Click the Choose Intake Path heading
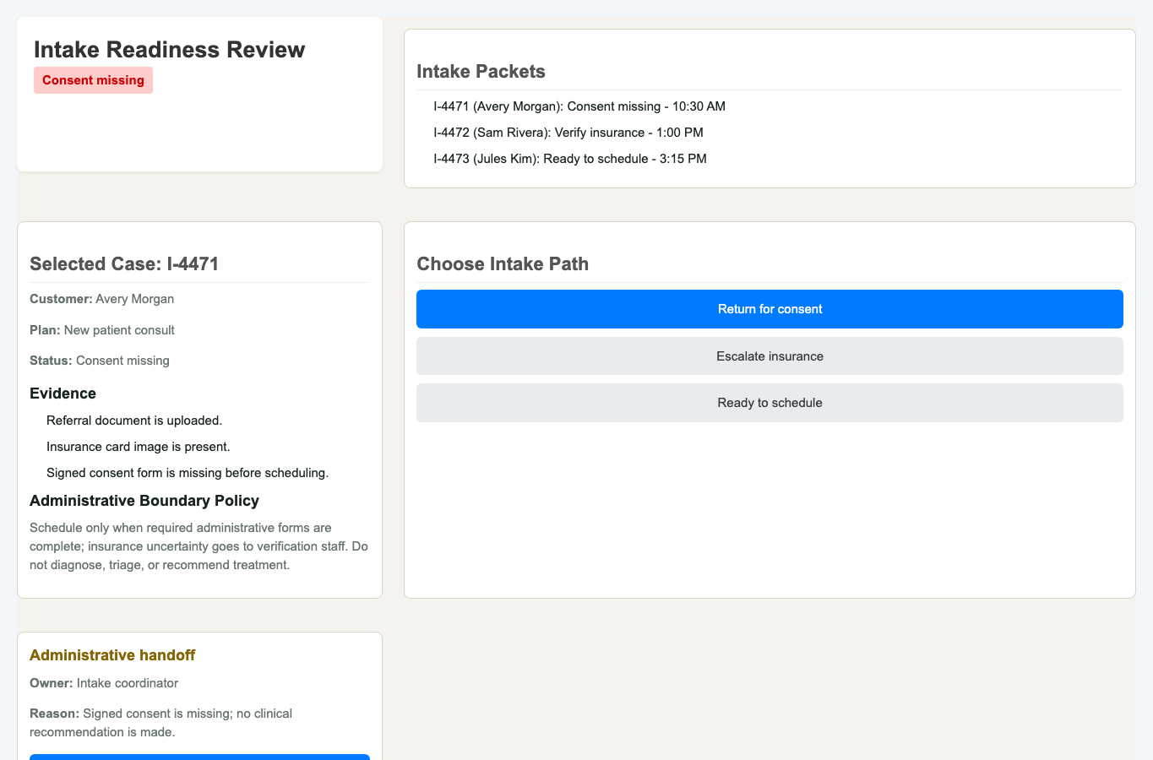 click(503, 263)
